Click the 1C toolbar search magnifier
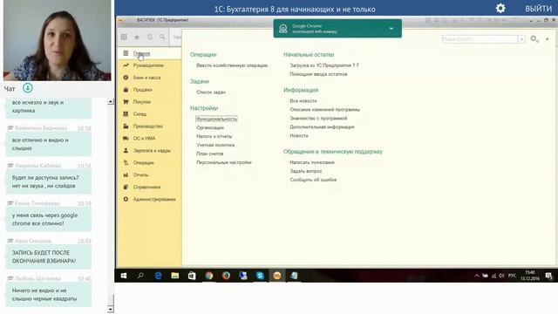Image resolution: width=558 pixels, height=314 pixels. [162, 37]
